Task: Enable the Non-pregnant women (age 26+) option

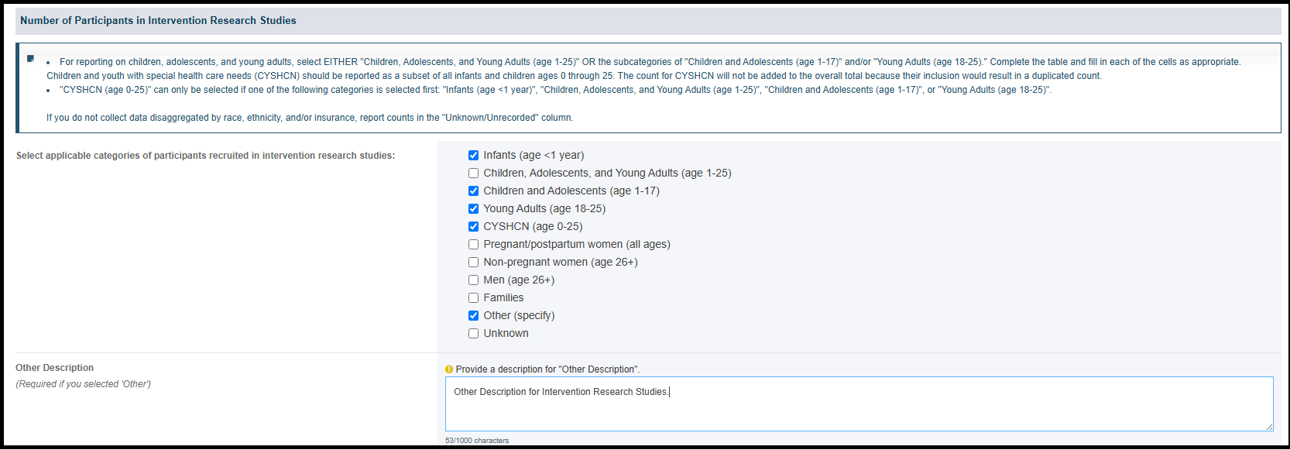Action: pos(473,262)
